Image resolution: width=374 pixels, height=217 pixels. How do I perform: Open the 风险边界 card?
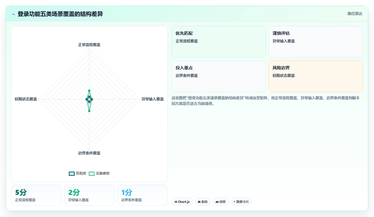pyautogui.click(x=316, y=76)
